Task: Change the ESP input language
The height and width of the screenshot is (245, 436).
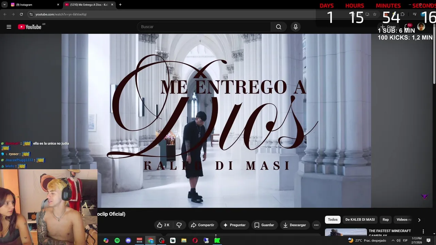Action: (x=405, y=241)
